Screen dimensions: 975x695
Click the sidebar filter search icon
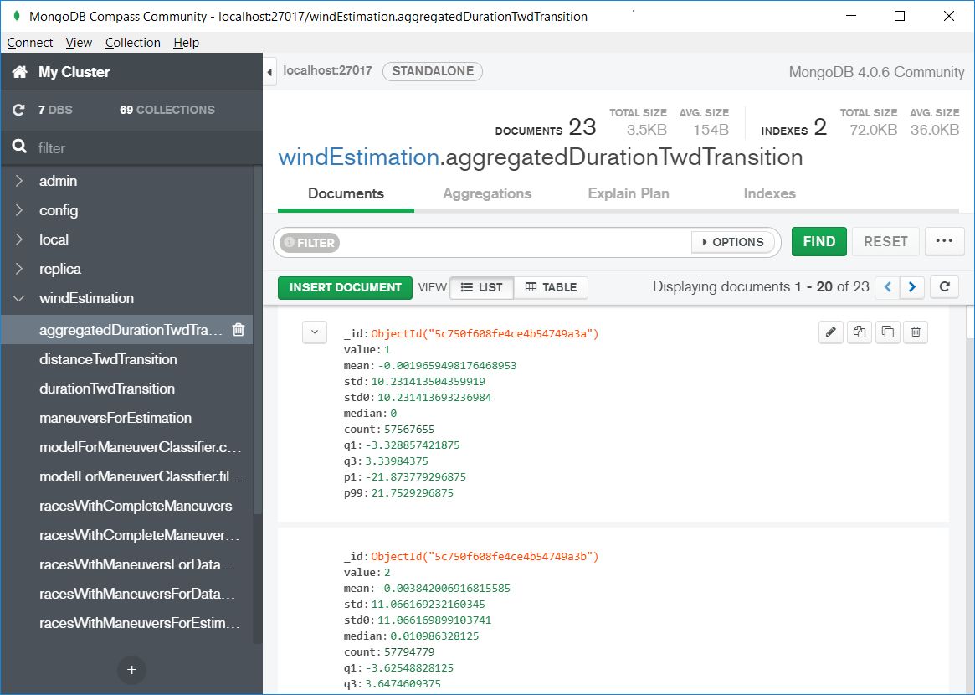(x=19, y=147)
